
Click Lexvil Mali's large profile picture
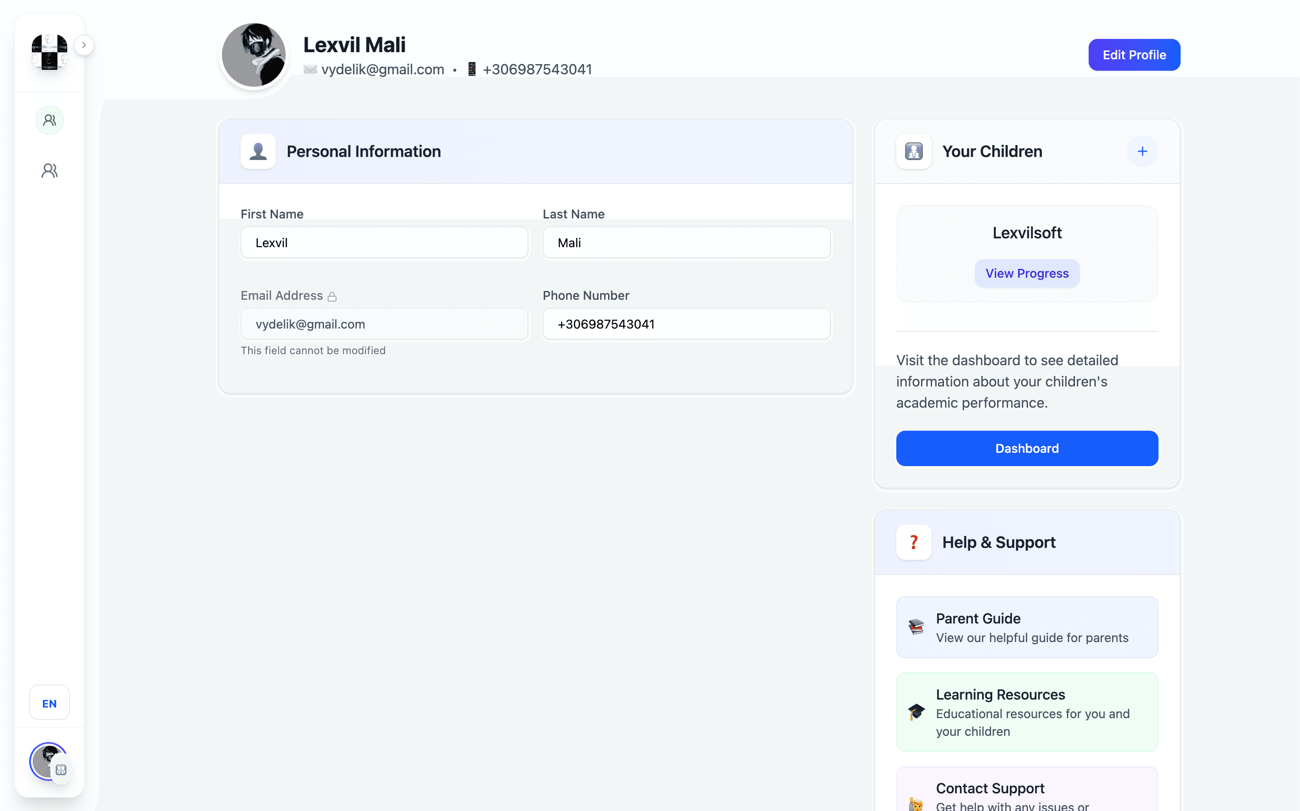coord(254,55)
